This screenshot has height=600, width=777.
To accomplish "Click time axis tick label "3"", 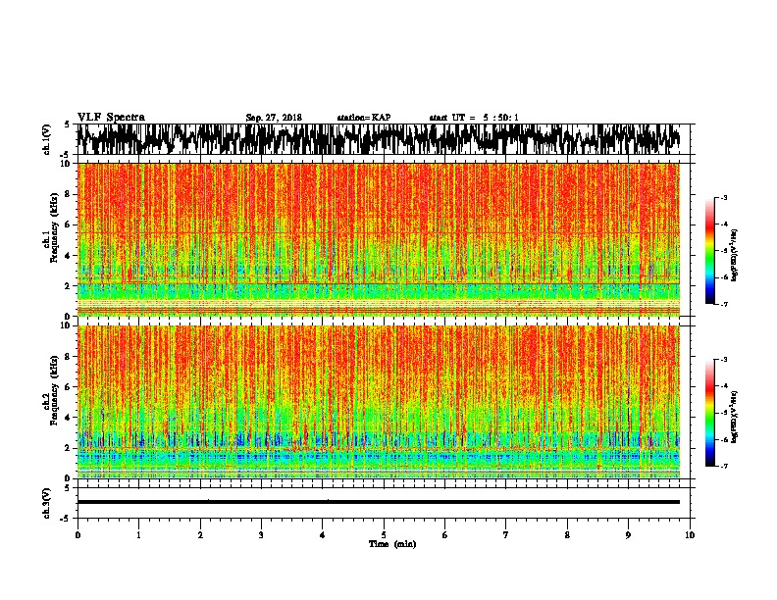I will coord(261,535).
